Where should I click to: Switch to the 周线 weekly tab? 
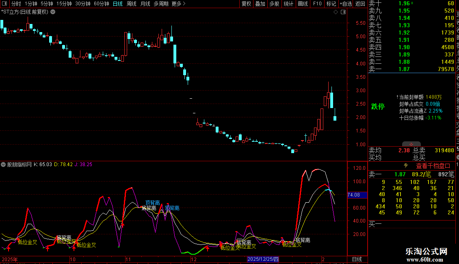click(x=132, y=4)
